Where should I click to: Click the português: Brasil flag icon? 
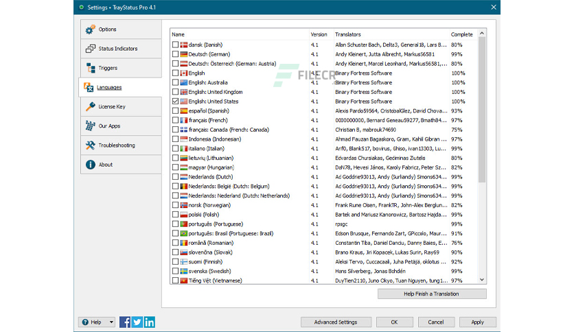[184, 233]
